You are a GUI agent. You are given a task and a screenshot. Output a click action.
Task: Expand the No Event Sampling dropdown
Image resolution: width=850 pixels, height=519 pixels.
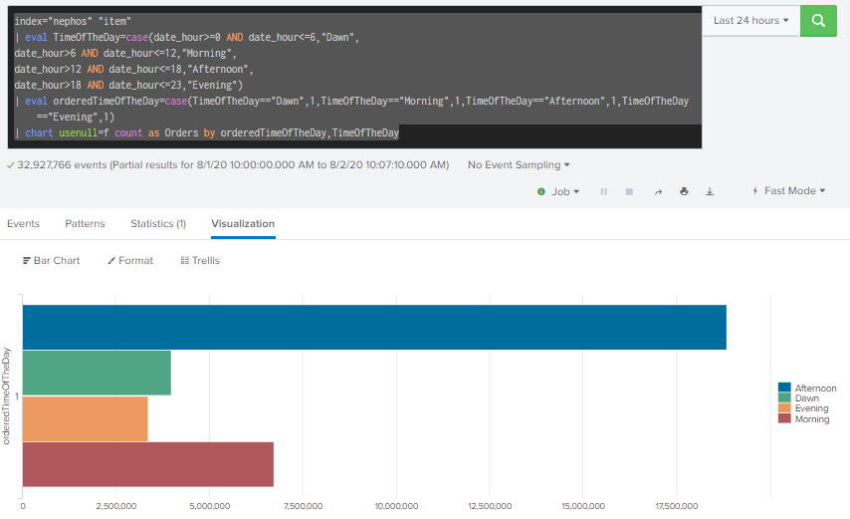point(519,164)
